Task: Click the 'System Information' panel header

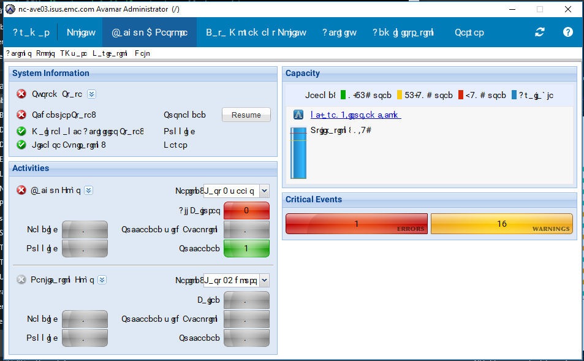Action: 143,74
